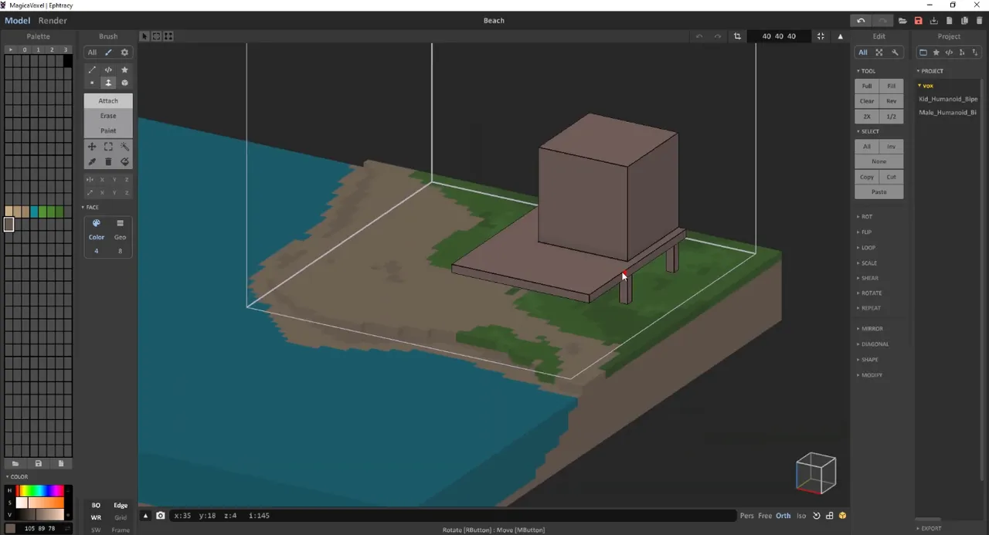Click the expand arrows icon in Edit

click(x=879, y=52)
